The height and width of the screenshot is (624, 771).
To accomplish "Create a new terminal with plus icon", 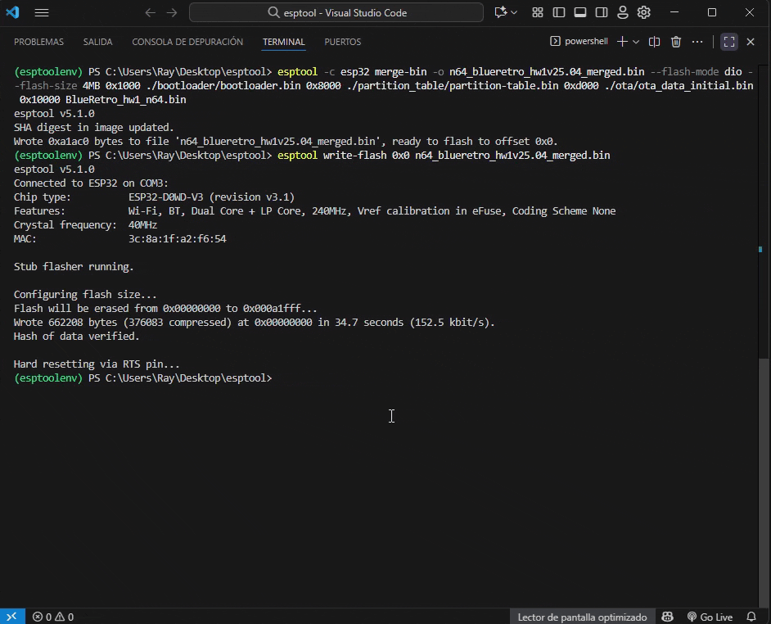I will click(x=622, y=42).
